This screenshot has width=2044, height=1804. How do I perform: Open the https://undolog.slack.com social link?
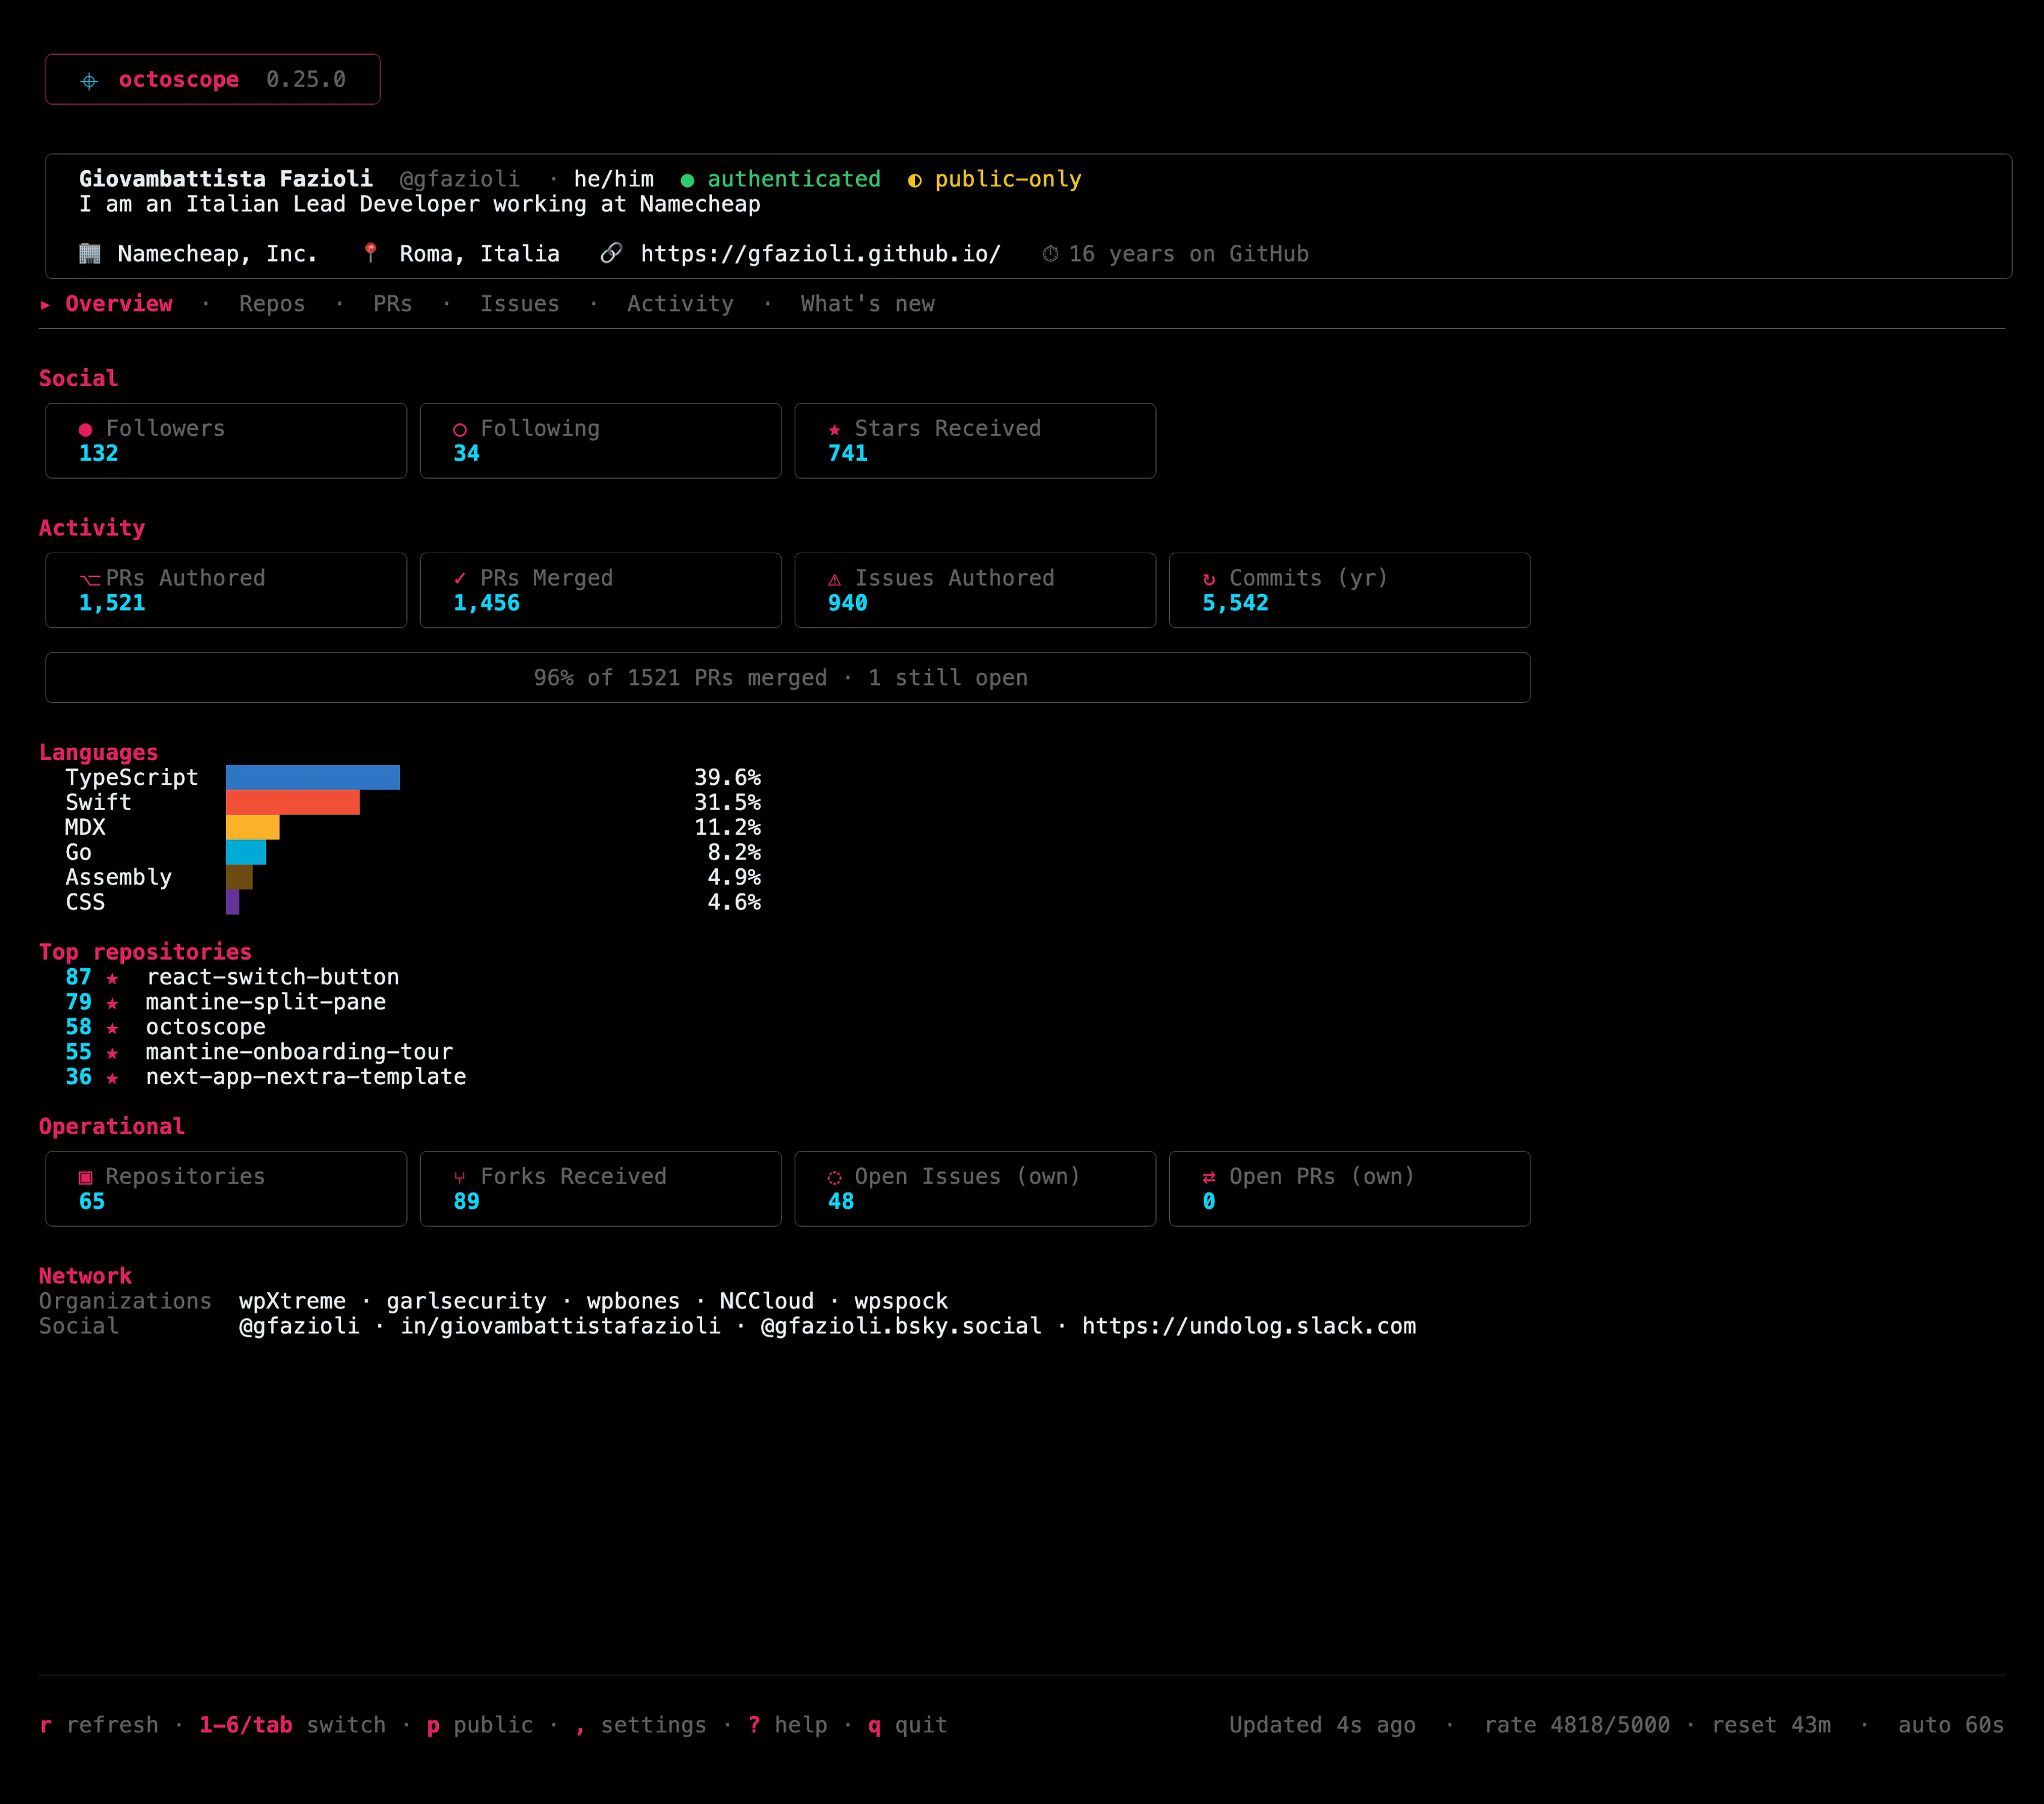pyautogui.click(x=1249, y=1326)
